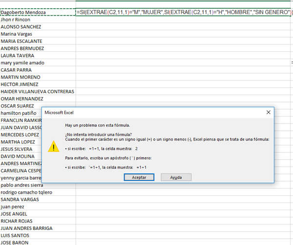This screenshot has width=293, height=245.
Task: Select the cell MARIA ESCALANTE
Action: (38, 41)
